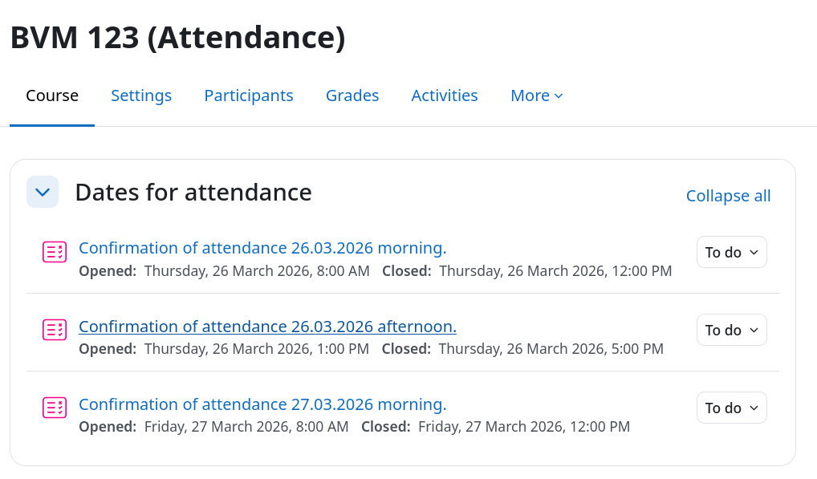Open Confirmation of attendance 27.03.2026 morning link
Screen dimensions: 817x479
[262, 404]
